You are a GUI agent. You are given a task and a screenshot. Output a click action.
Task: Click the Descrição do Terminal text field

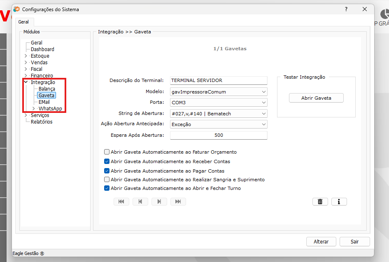point(218,80)
